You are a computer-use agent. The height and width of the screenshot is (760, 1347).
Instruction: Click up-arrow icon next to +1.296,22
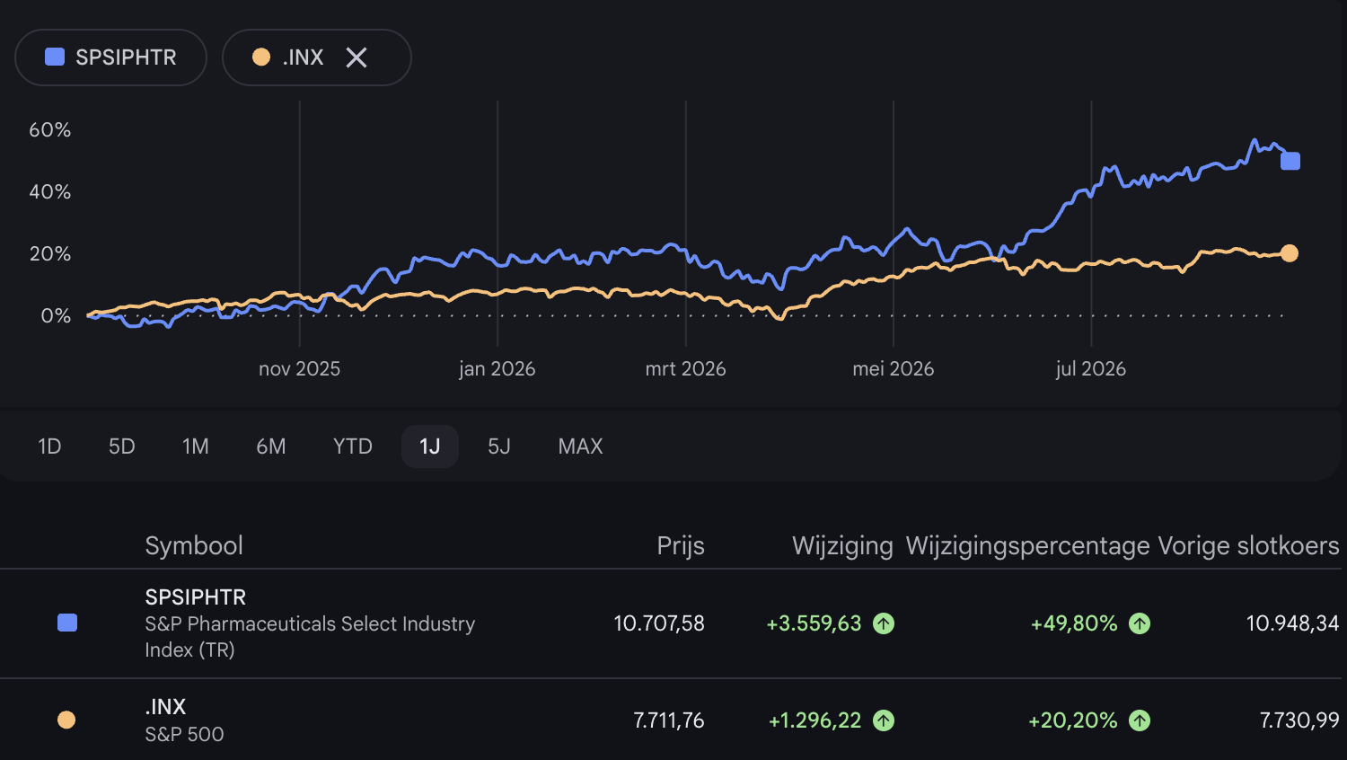pos(884,720)
